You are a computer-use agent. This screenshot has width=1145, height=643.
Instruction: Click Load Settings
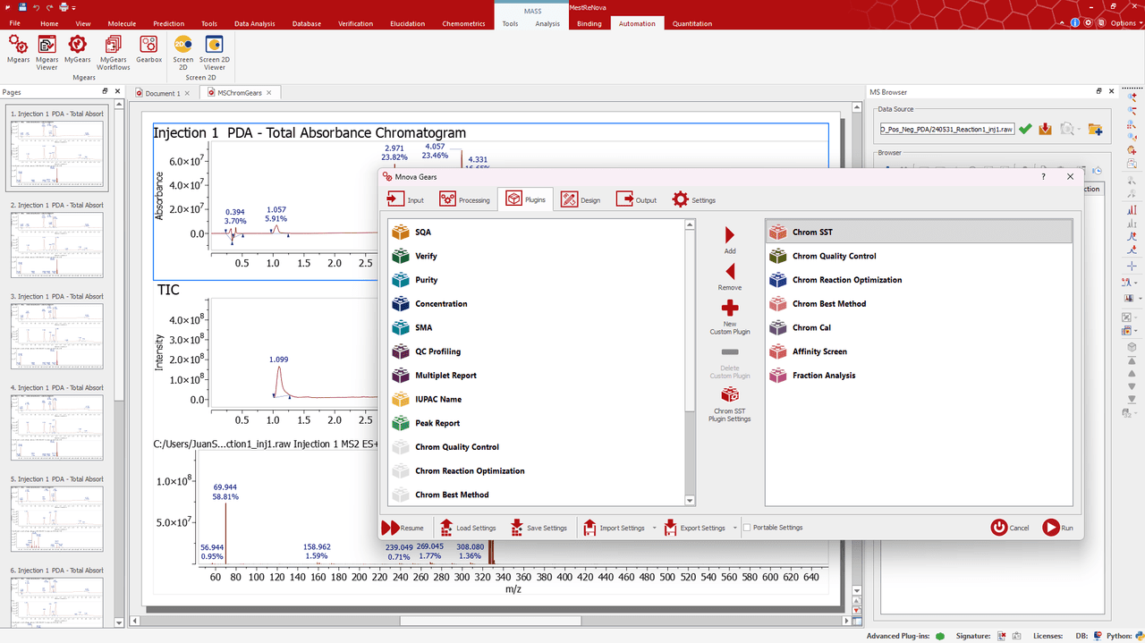point(467,528)
